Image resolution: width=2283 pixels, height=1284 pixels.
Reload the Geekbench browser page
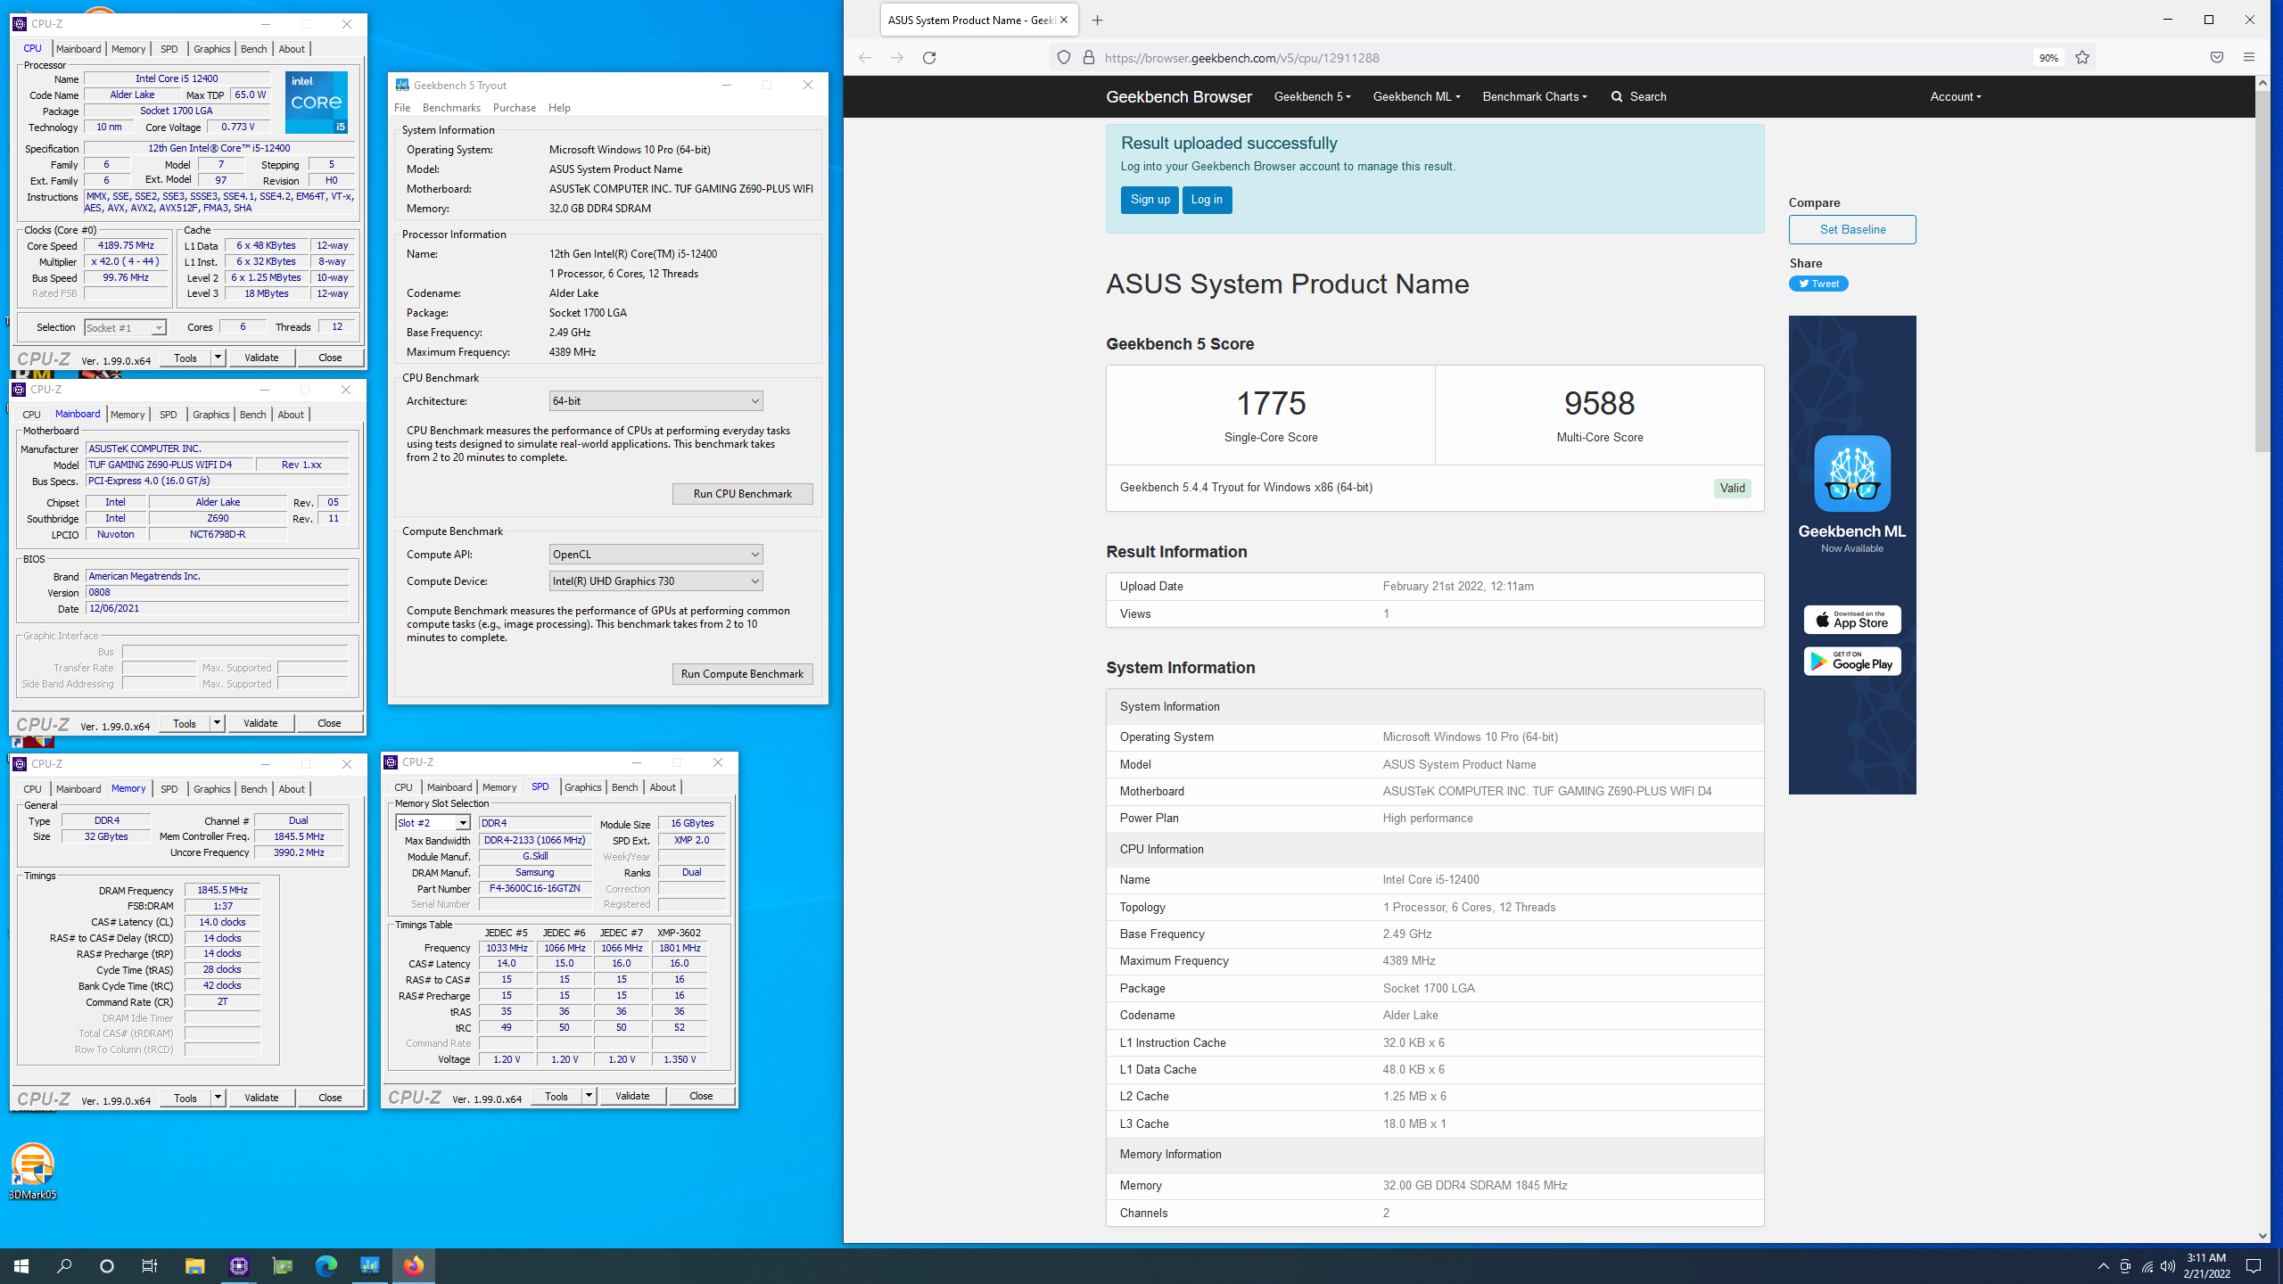[x=929, y=58]
